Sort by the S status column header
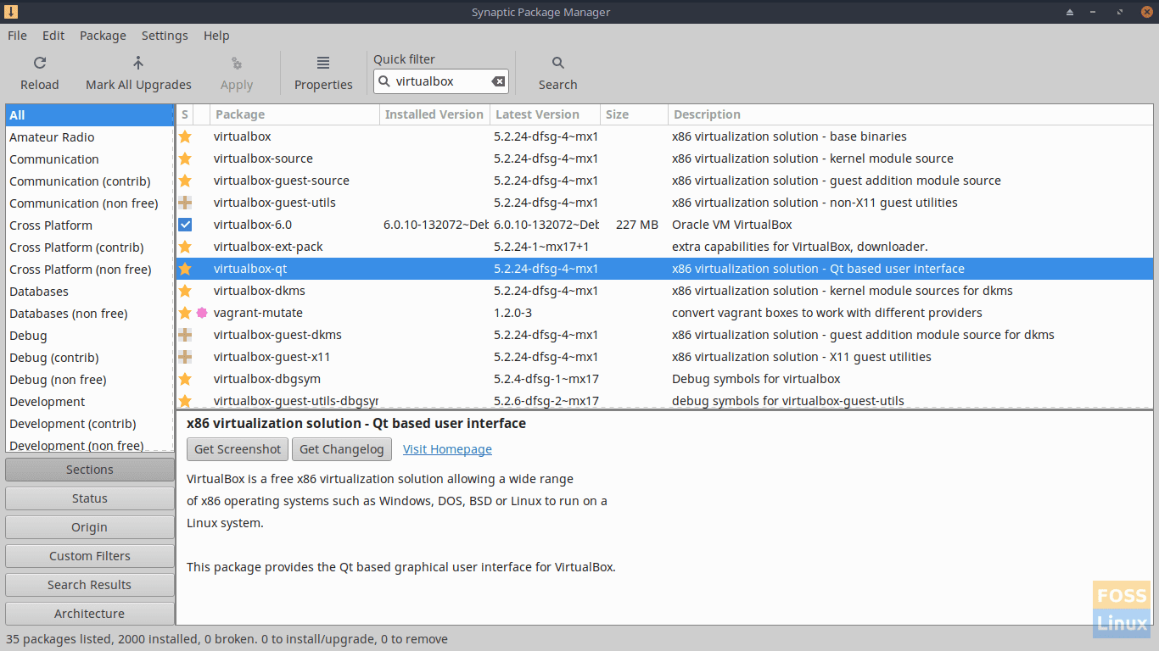1159x651 pixels. pyautogui.click(x=185, y=114)
